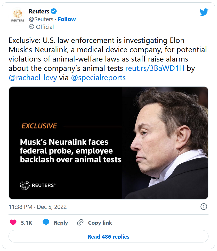This screenshot has width=217, height=251.
Task: Click the 5.1K likes count
Action: (x=27, y=223)
